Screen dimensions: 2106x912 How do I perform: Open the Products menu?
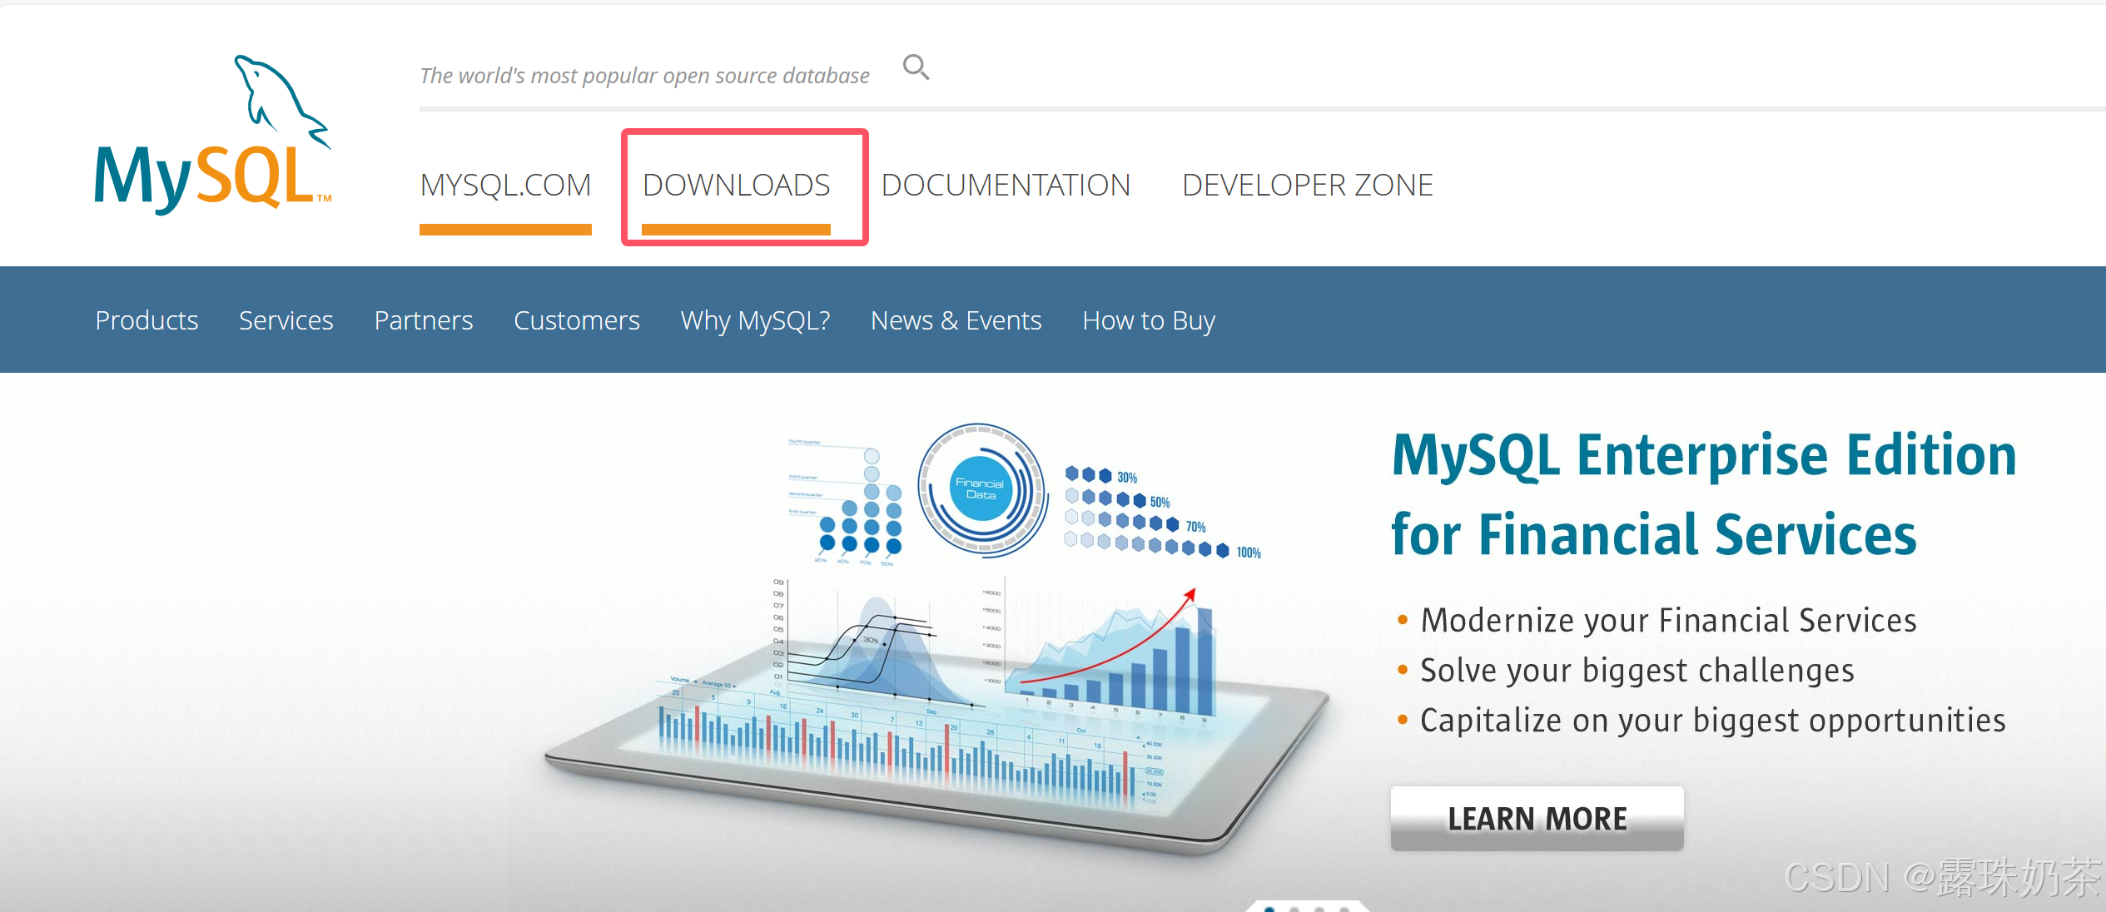[147, 320]
